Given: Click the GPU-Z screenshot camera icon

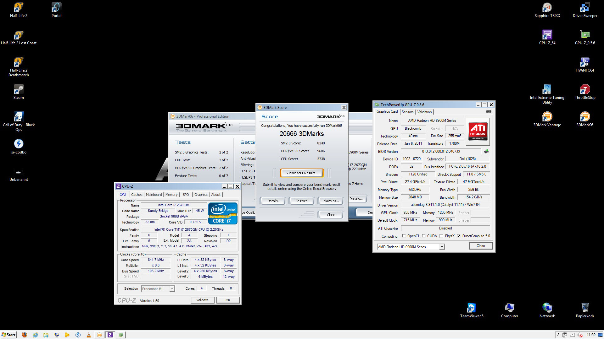Looking at the screenshot, I should click(489, 111).
